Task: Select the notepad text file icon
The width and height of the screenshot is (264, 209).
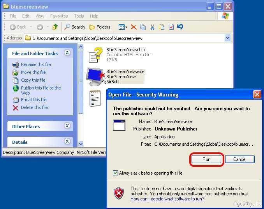Action: [x=95, y=98]
